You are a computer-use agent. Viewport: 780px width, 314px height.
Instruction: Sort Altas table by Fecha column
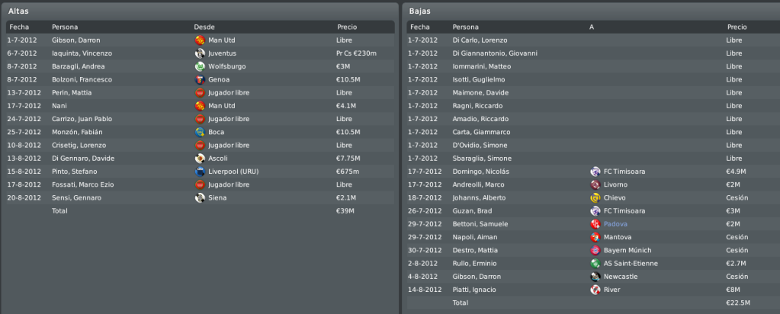pos(19,27)
